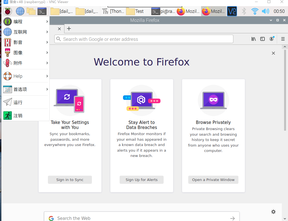The image size is (288, 221).
Task: Dismiss the Welcome to Firefox panel
Action: pos(273,53)
